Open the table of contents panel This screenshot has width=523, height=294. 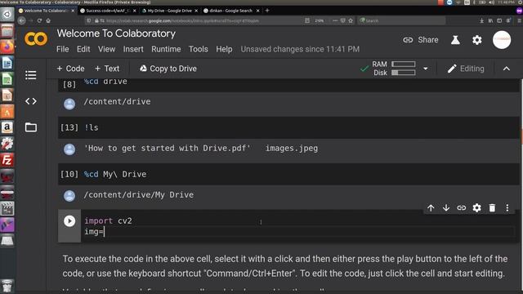pos(31,75)
